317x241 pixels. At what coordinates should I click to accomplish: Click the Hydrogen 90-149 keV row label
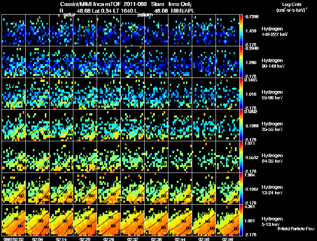click(273, 63)
